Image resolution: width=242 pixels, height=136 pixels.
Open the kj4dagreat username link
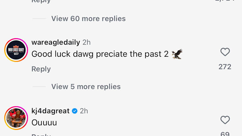(50, 111)
